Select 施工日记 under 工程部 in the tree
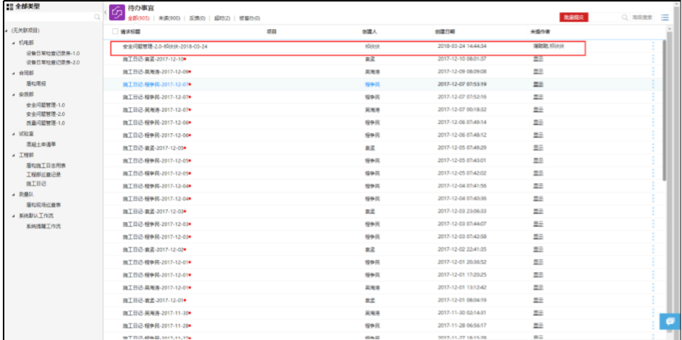This screenshot has width=682, height=340. coord(36,184)
